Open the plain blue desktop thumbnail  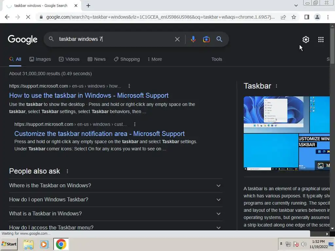pyautogui.click(x=271, y=152)
